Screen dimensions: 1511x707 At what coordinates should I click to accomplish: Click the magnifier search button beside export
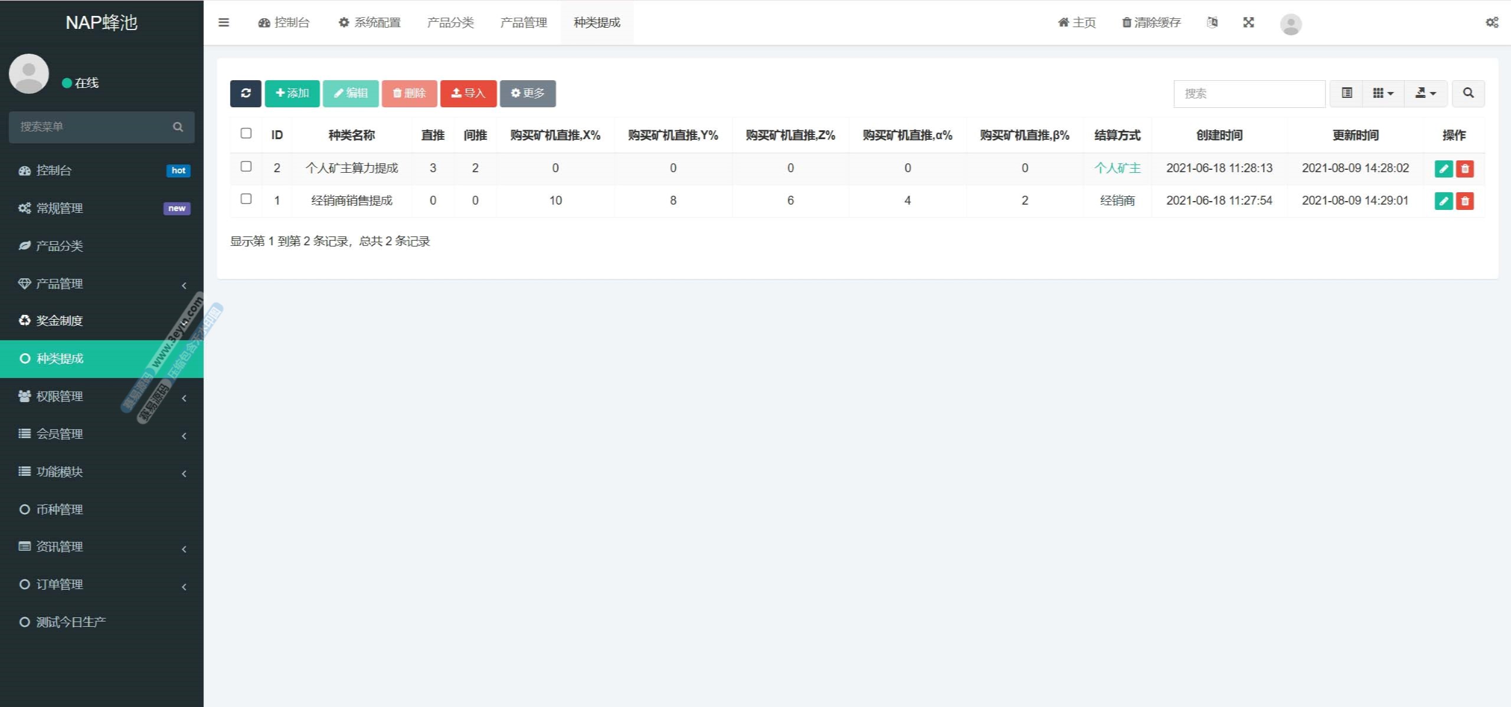pyautogui.click(x=1468, y=93)
